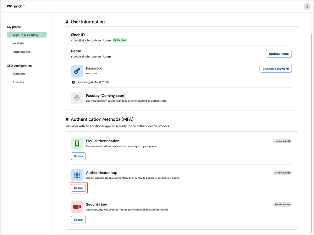The image size is (314, 235).
Task: Click 'Last changed Mar 17, 2026' text
Action: pyautogui.click(x=92, y=82)
